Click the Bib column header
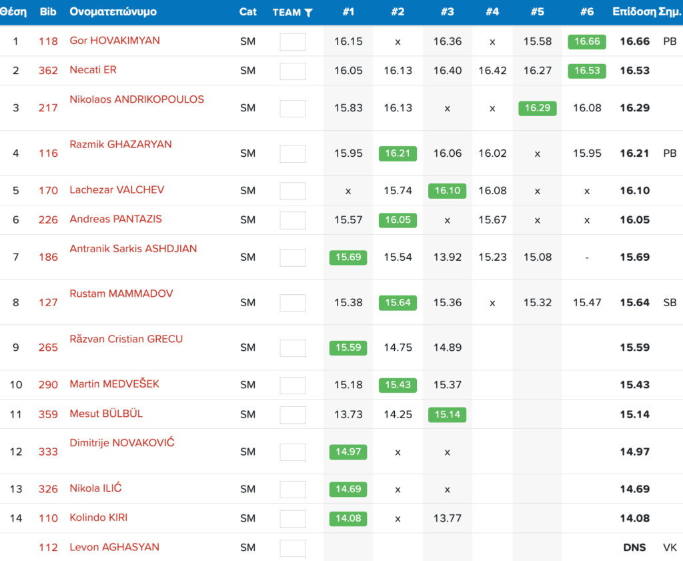Screen dimensions: 683x561 (x=48, y=12)
